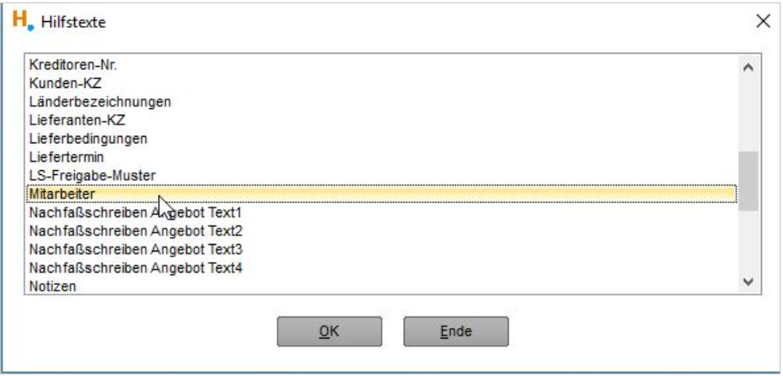Select the Liefertermin entry
Screen dimensions: 783x376
tap(382, 157)
